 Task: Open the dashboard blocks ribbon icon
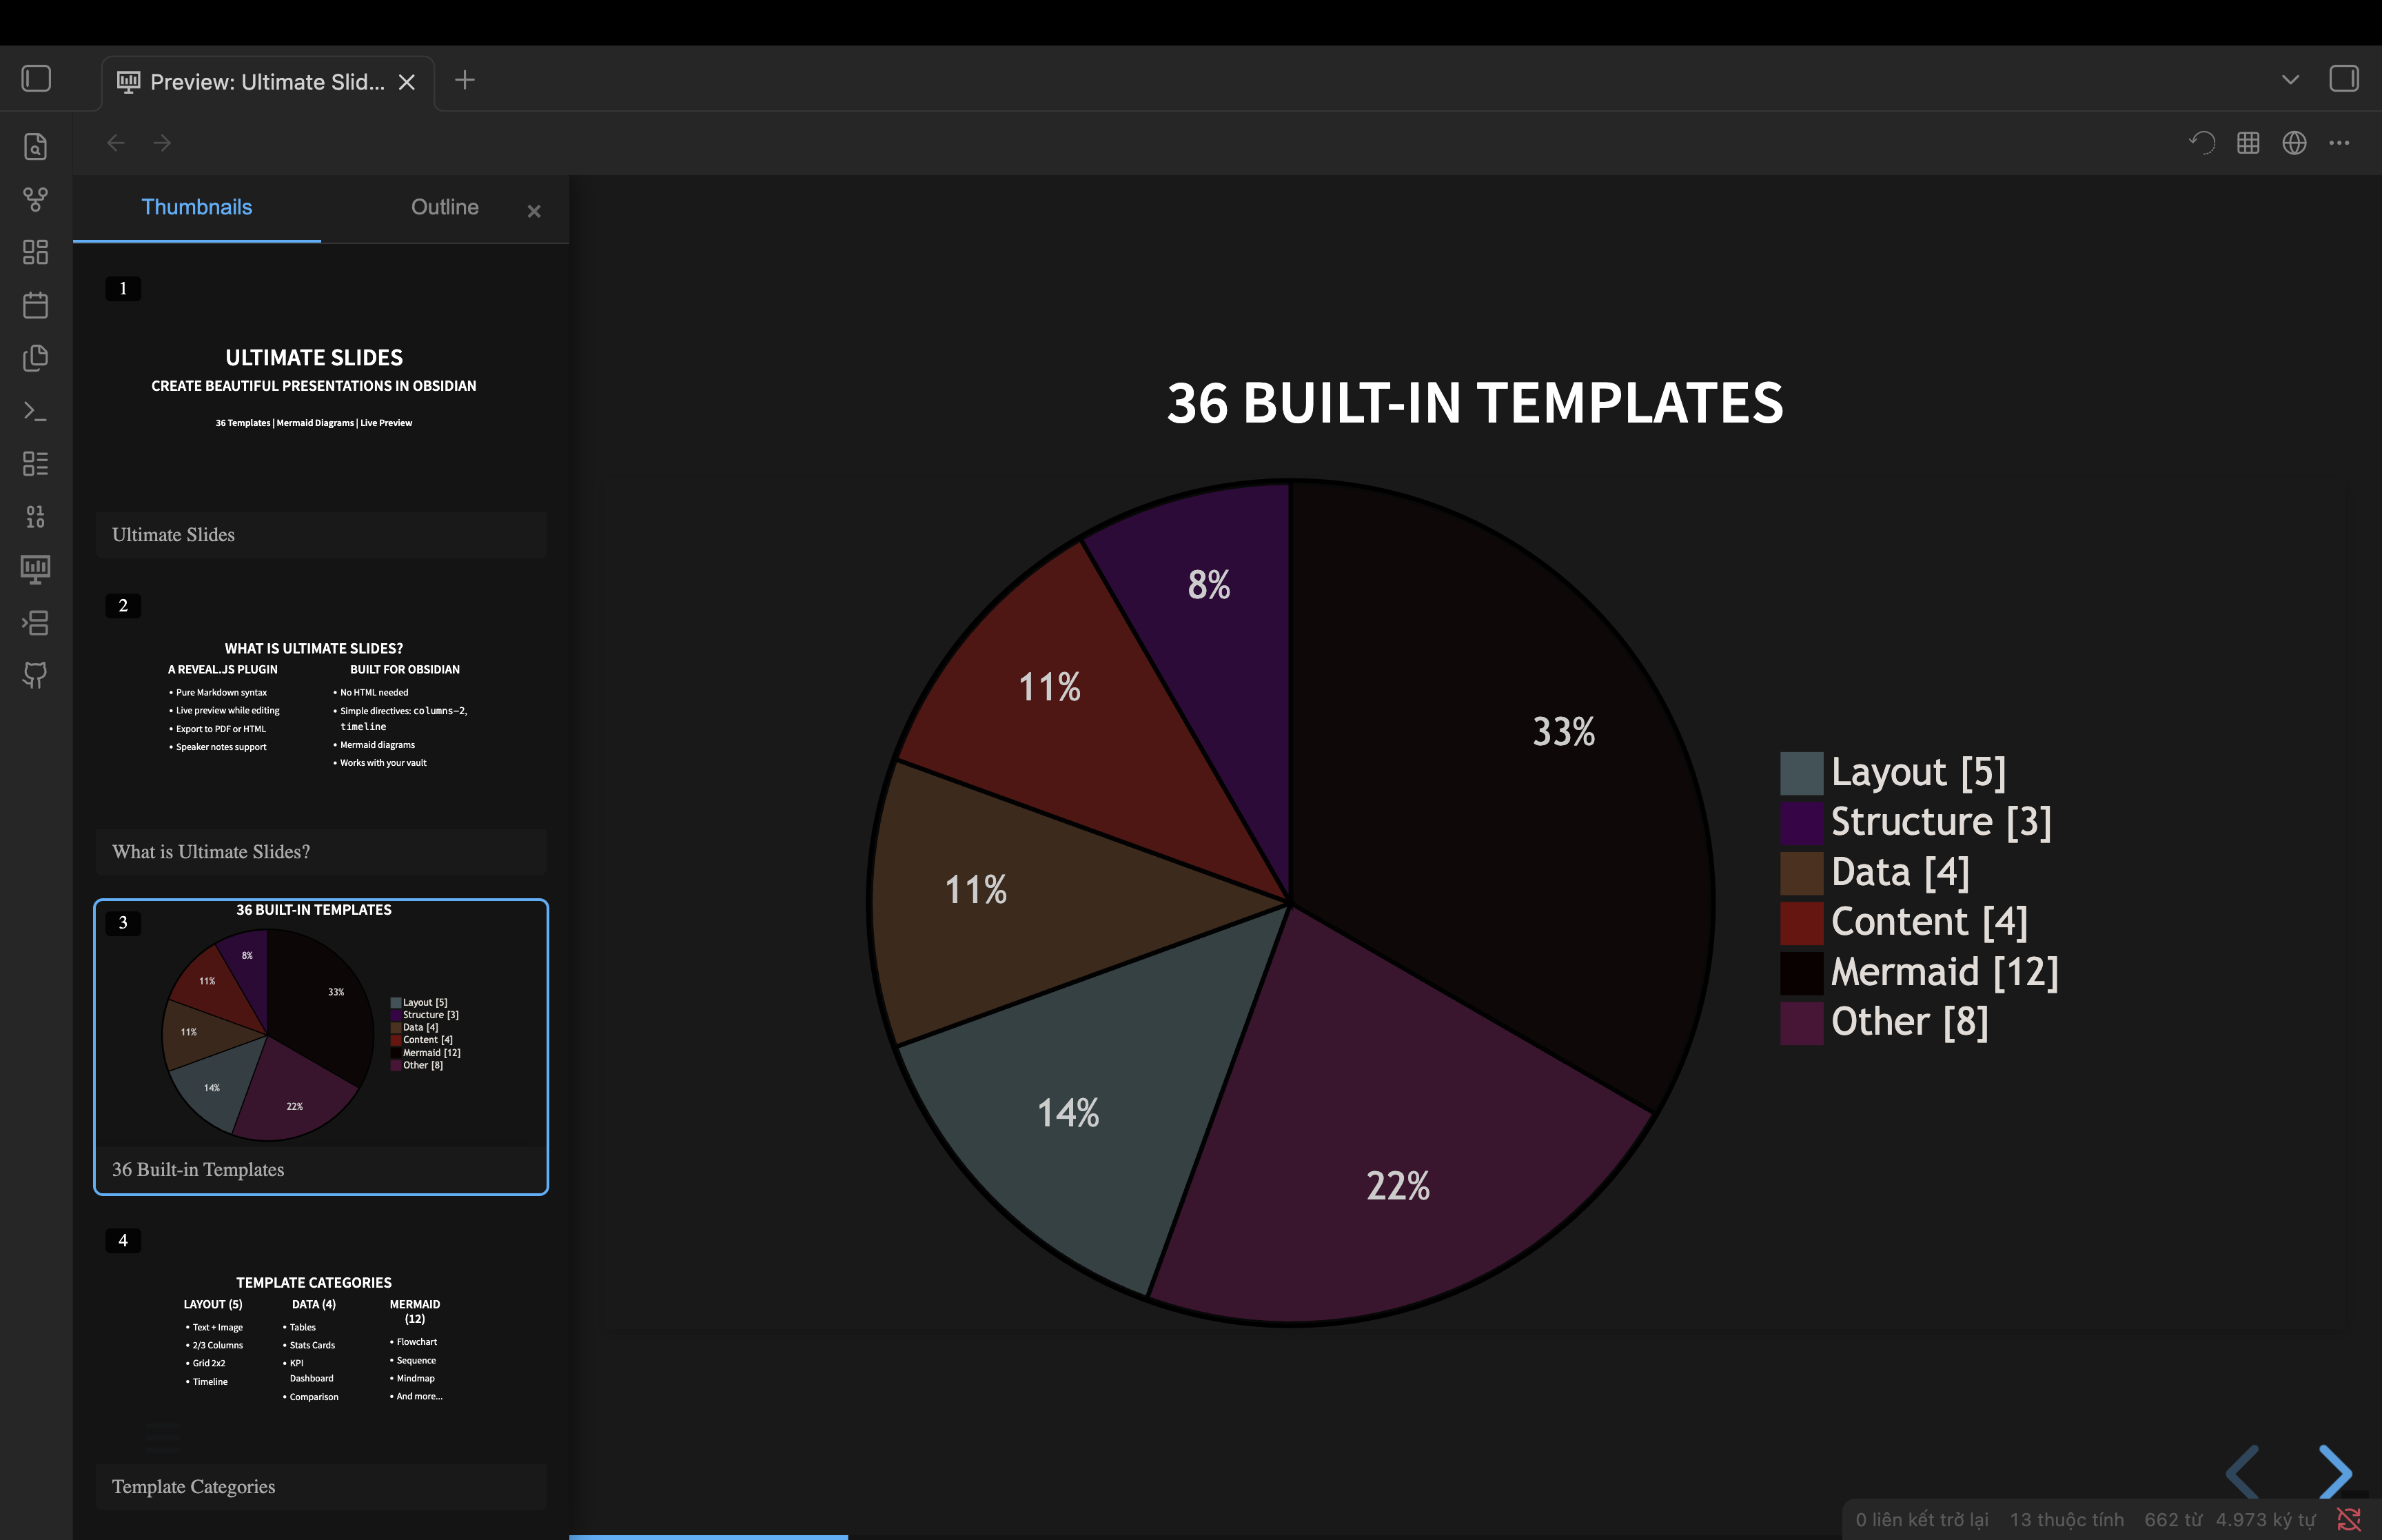36,252
